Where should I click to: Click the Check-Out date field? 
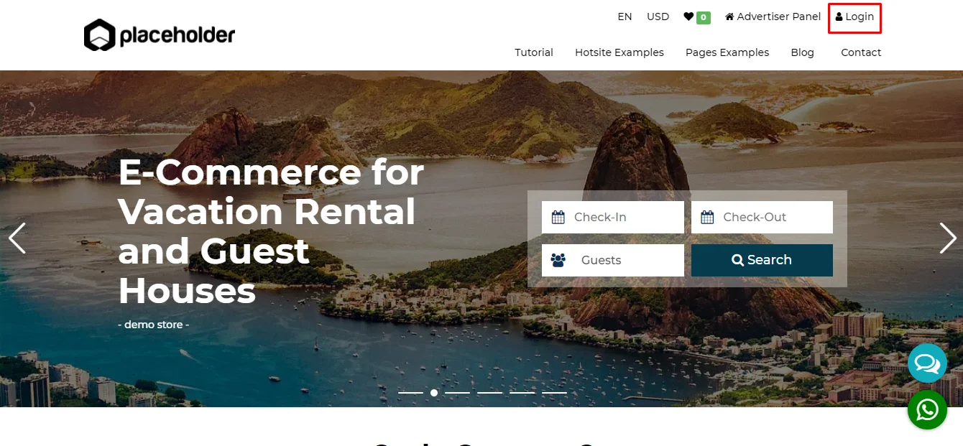[x=762, y=217]
